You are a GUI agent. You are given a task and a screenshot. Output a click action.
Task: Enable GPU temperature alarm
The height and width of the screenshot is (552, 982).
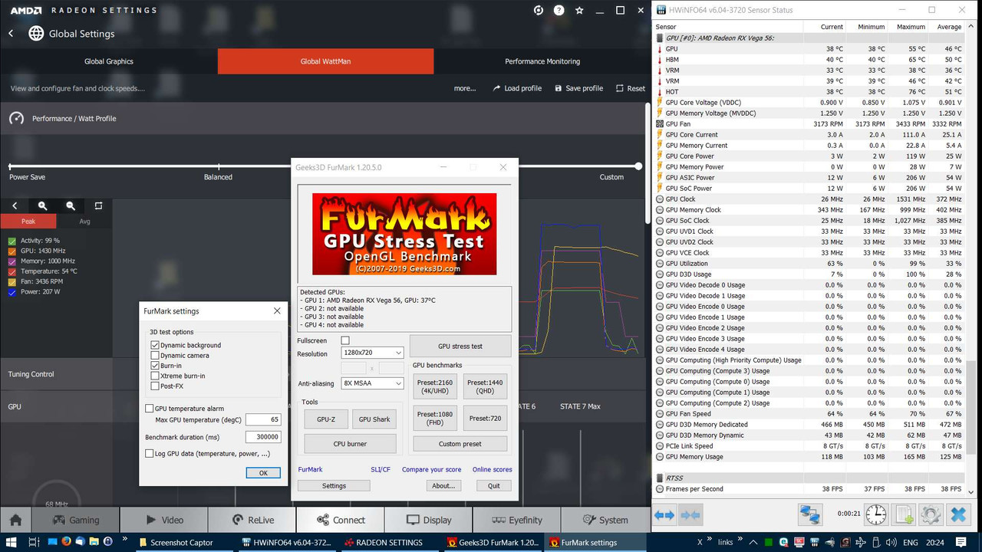point(149,409)
